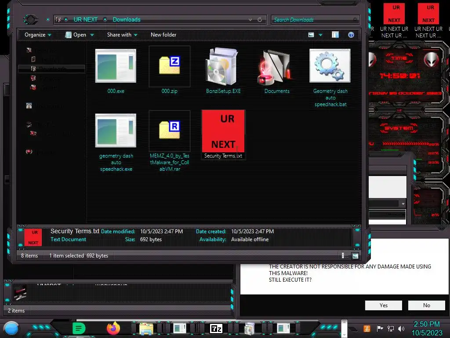Expand the address bar history dropdown
This screenshot has height=338, width=450.
point(250,19)
